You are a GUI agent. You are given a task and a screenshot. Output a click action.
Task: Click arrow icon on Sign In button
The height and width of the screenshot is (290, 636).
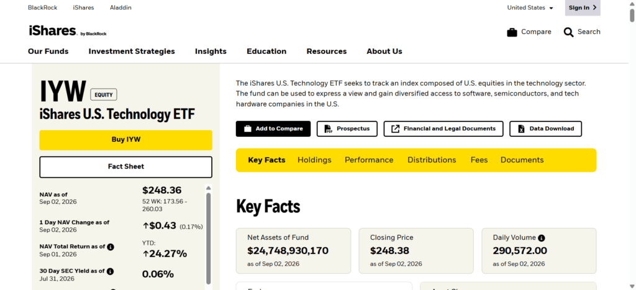point(594,7)
